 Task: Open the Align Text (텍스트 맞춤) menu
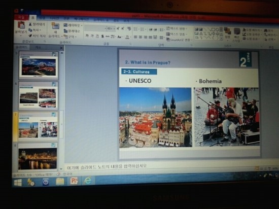pos(177,34)
